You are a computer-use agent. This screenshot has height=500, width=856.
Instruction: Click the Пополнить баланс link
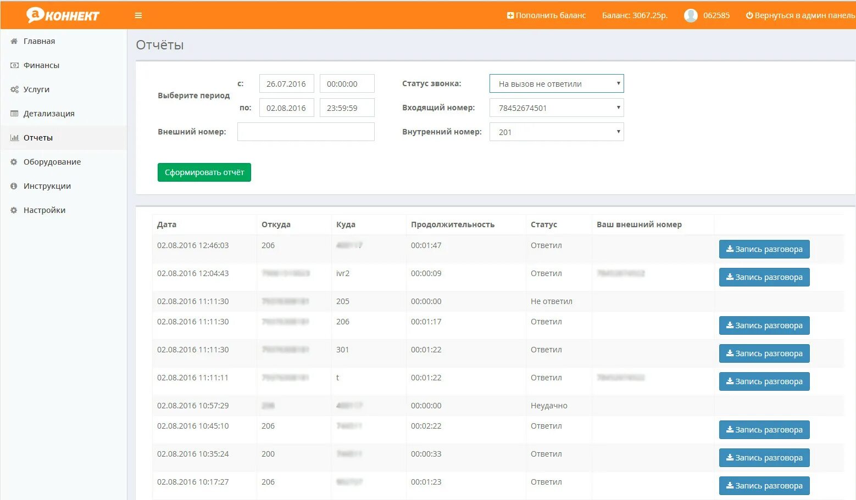click(x=546, y=15)
